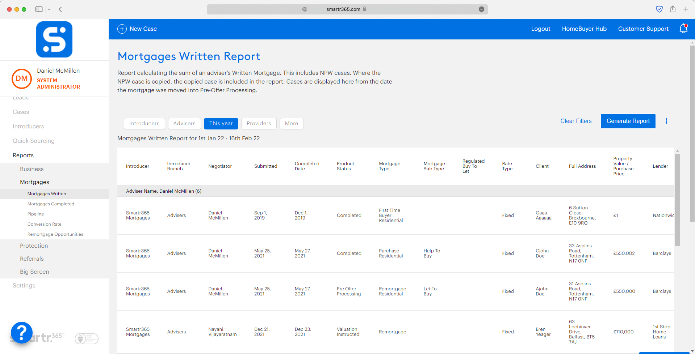Click the £550,002 purchase price cell
This screenshot has width=695, height=354.
point(624,253)
